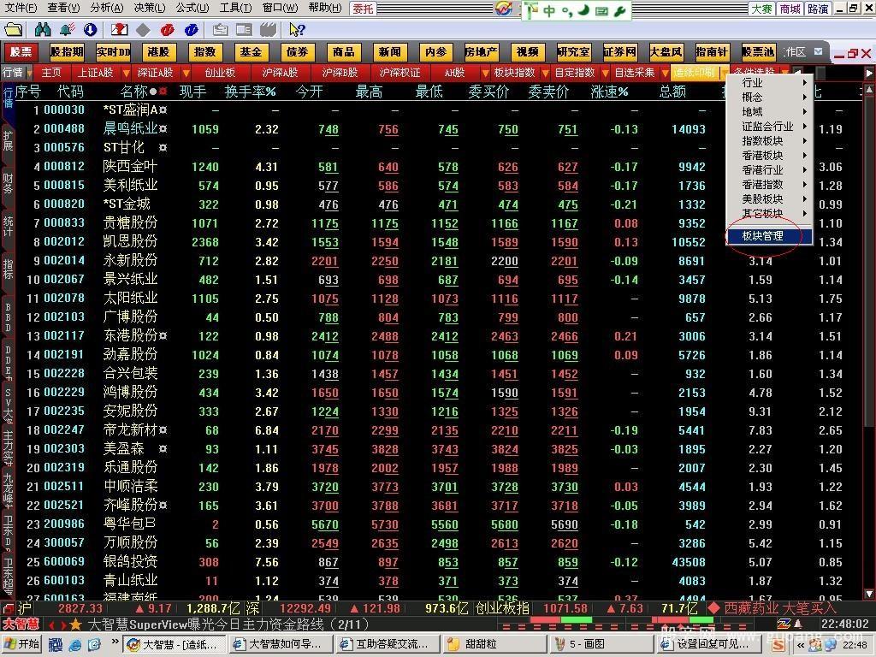Click the 西藏药业 大笔买入 ticker alert
Image resolution: width=876 pixels, height=657 pixels.
[779, 608]
